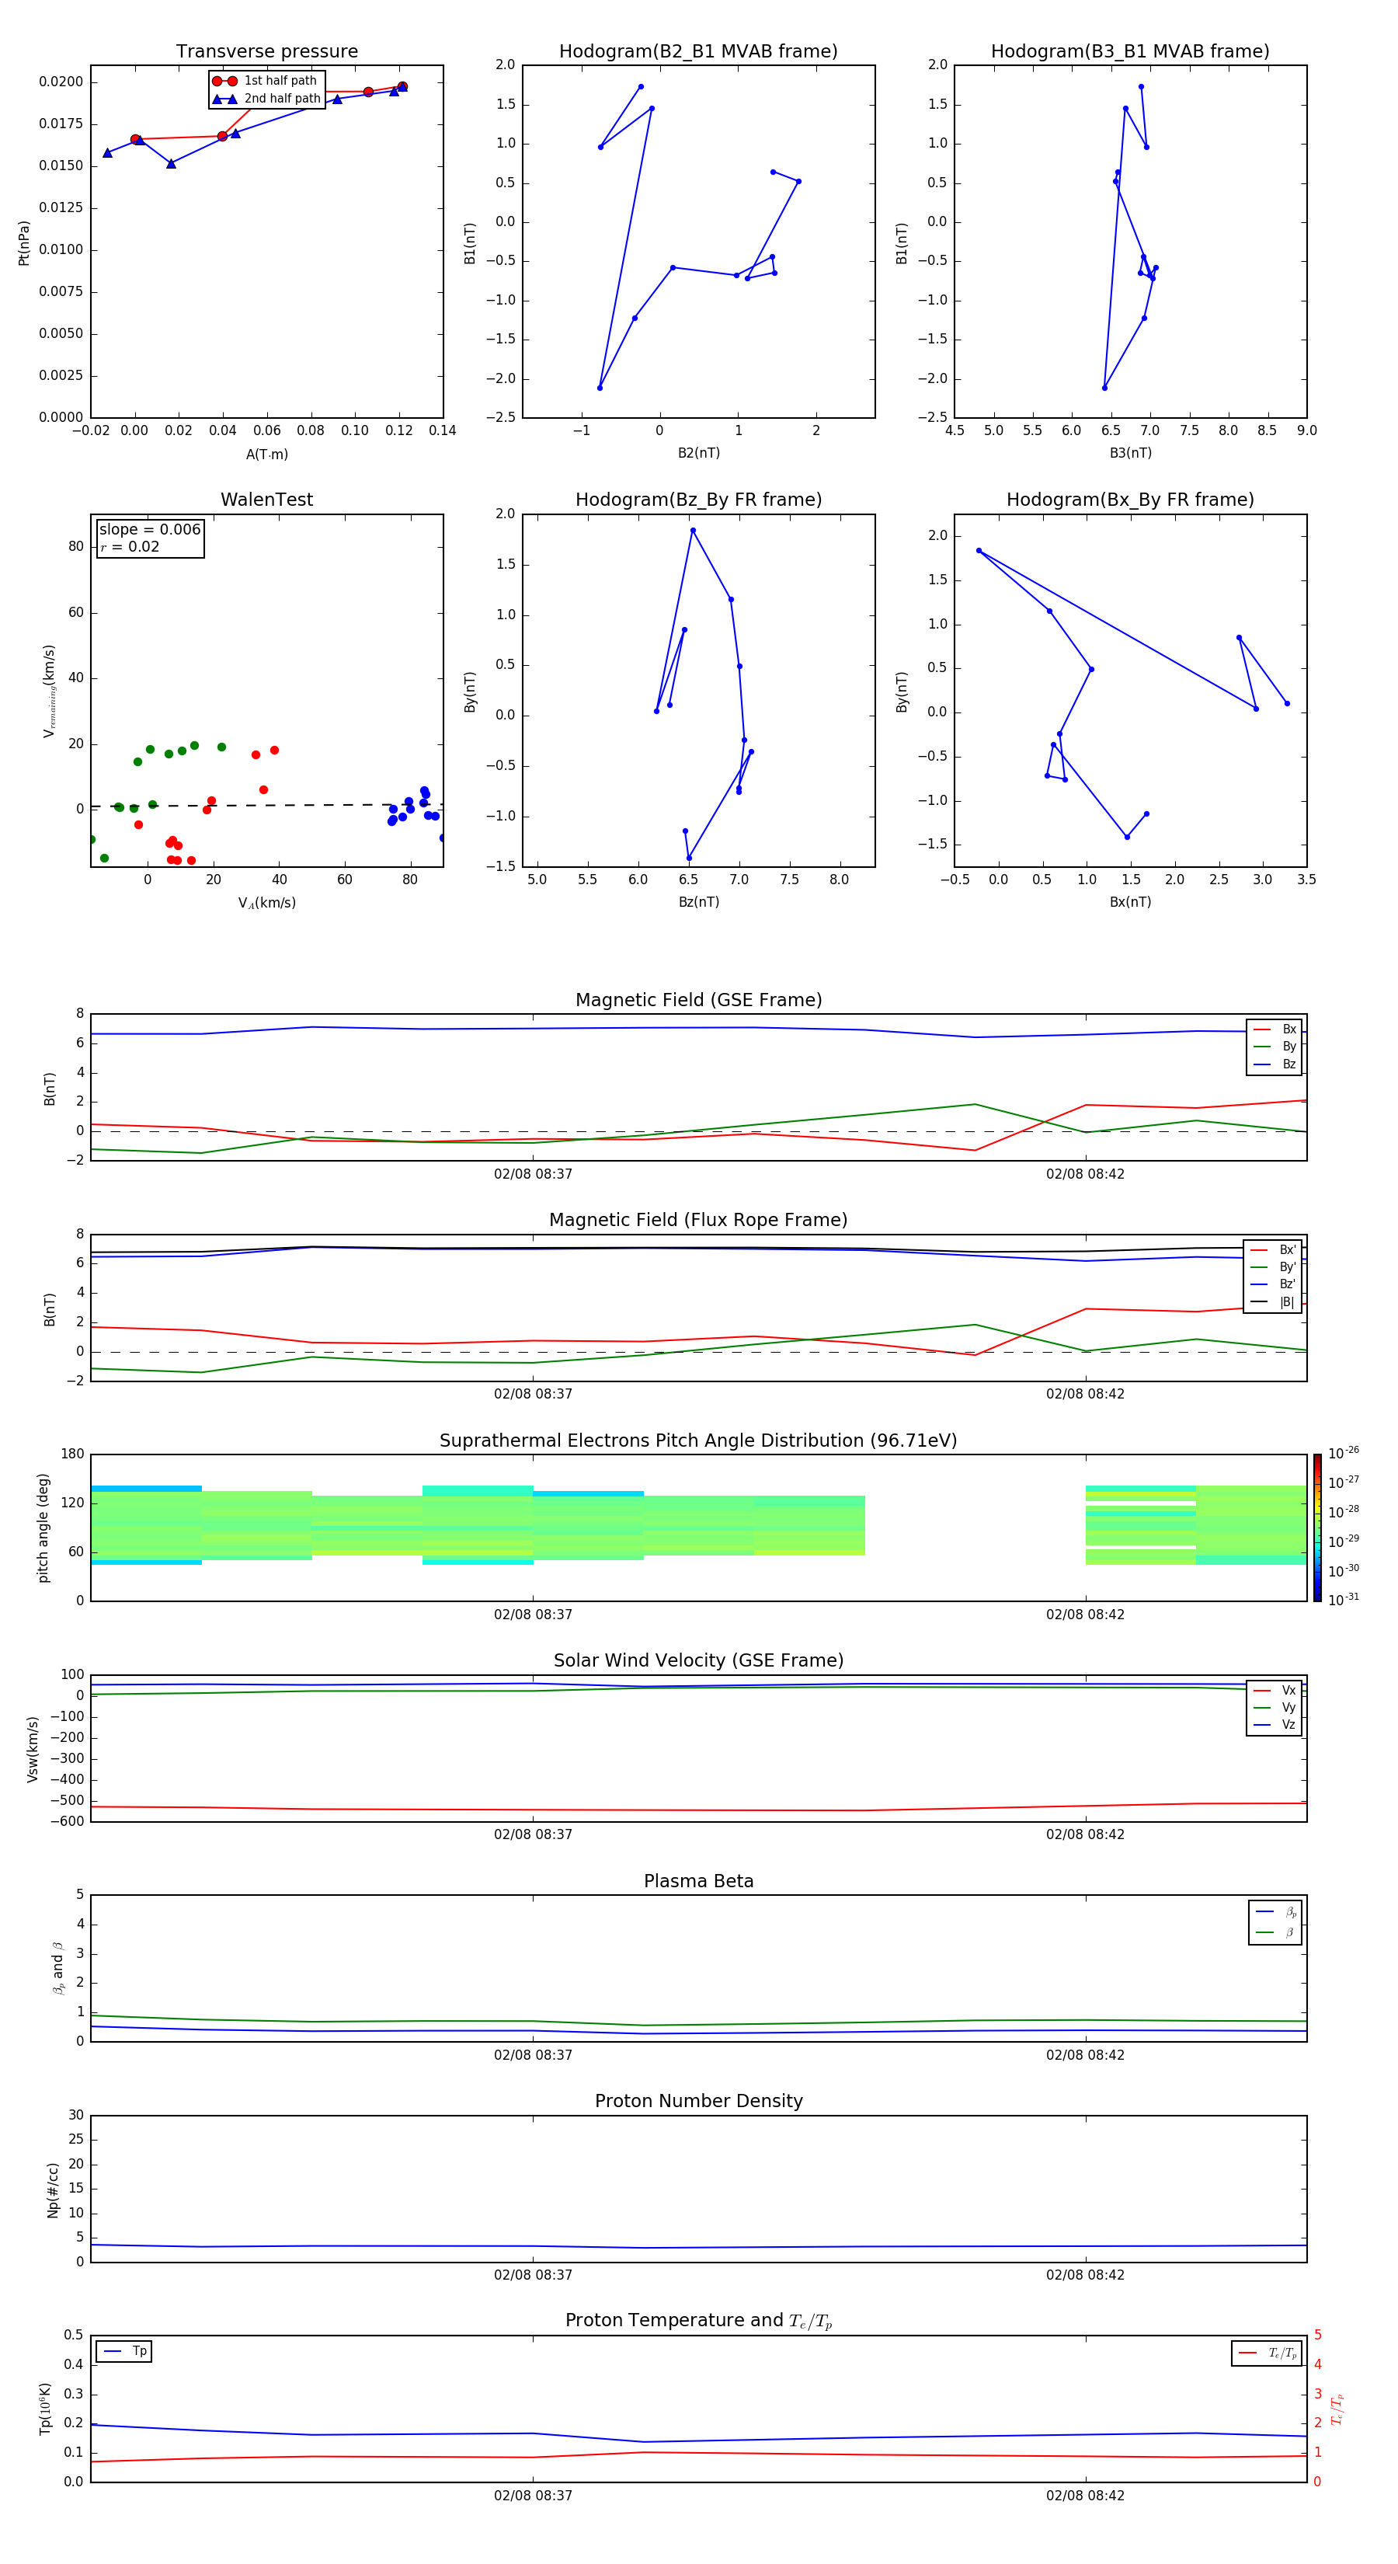1398x2564 pixels.
Task: Select the 'Vy' velocity legend entry
Action: pyautogui.click(x=1275, y=1707)
